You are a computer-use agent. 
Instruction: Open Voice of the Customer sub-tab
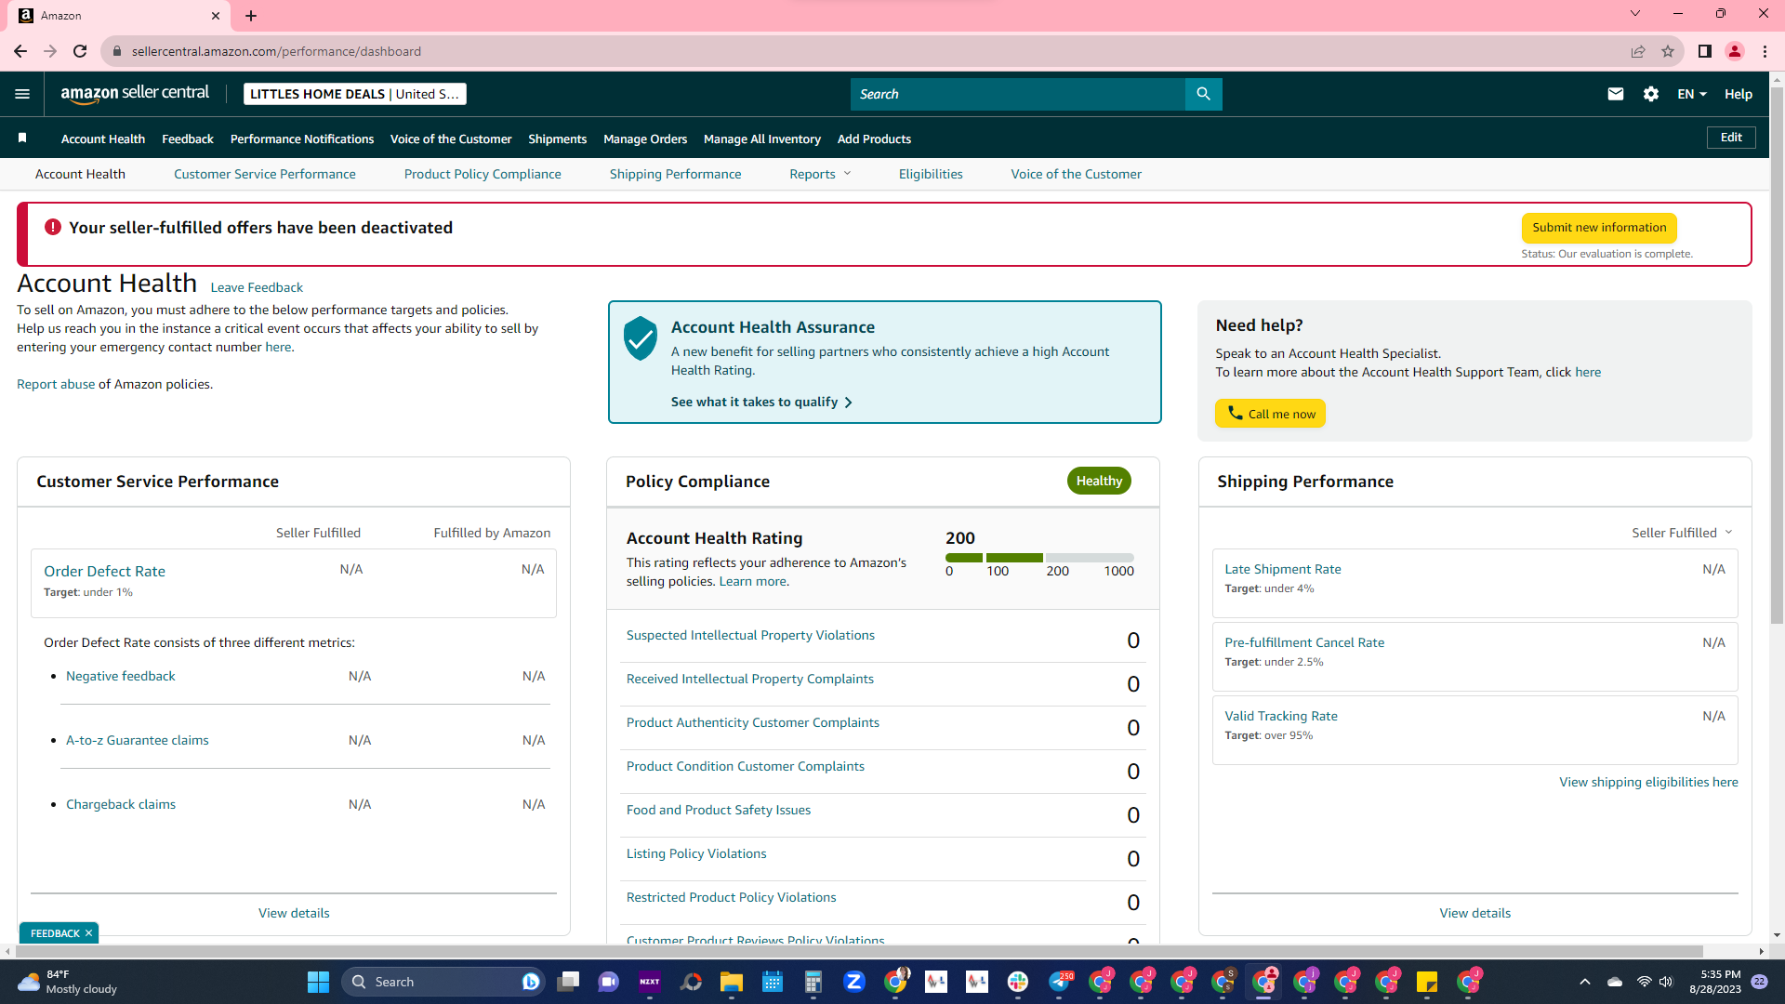point(1077,174)
